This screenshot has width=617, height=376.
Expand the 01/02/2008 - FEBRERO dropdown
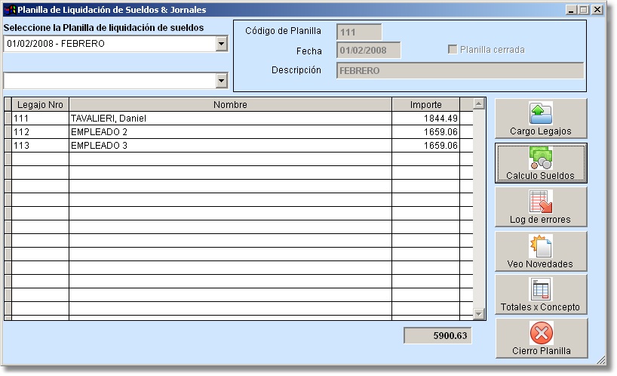click(x=221, y=44)
